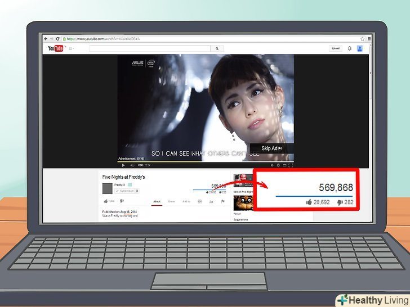
Task: Click the Five Nights at Freddy's title
Action: (x=123, y=177)
